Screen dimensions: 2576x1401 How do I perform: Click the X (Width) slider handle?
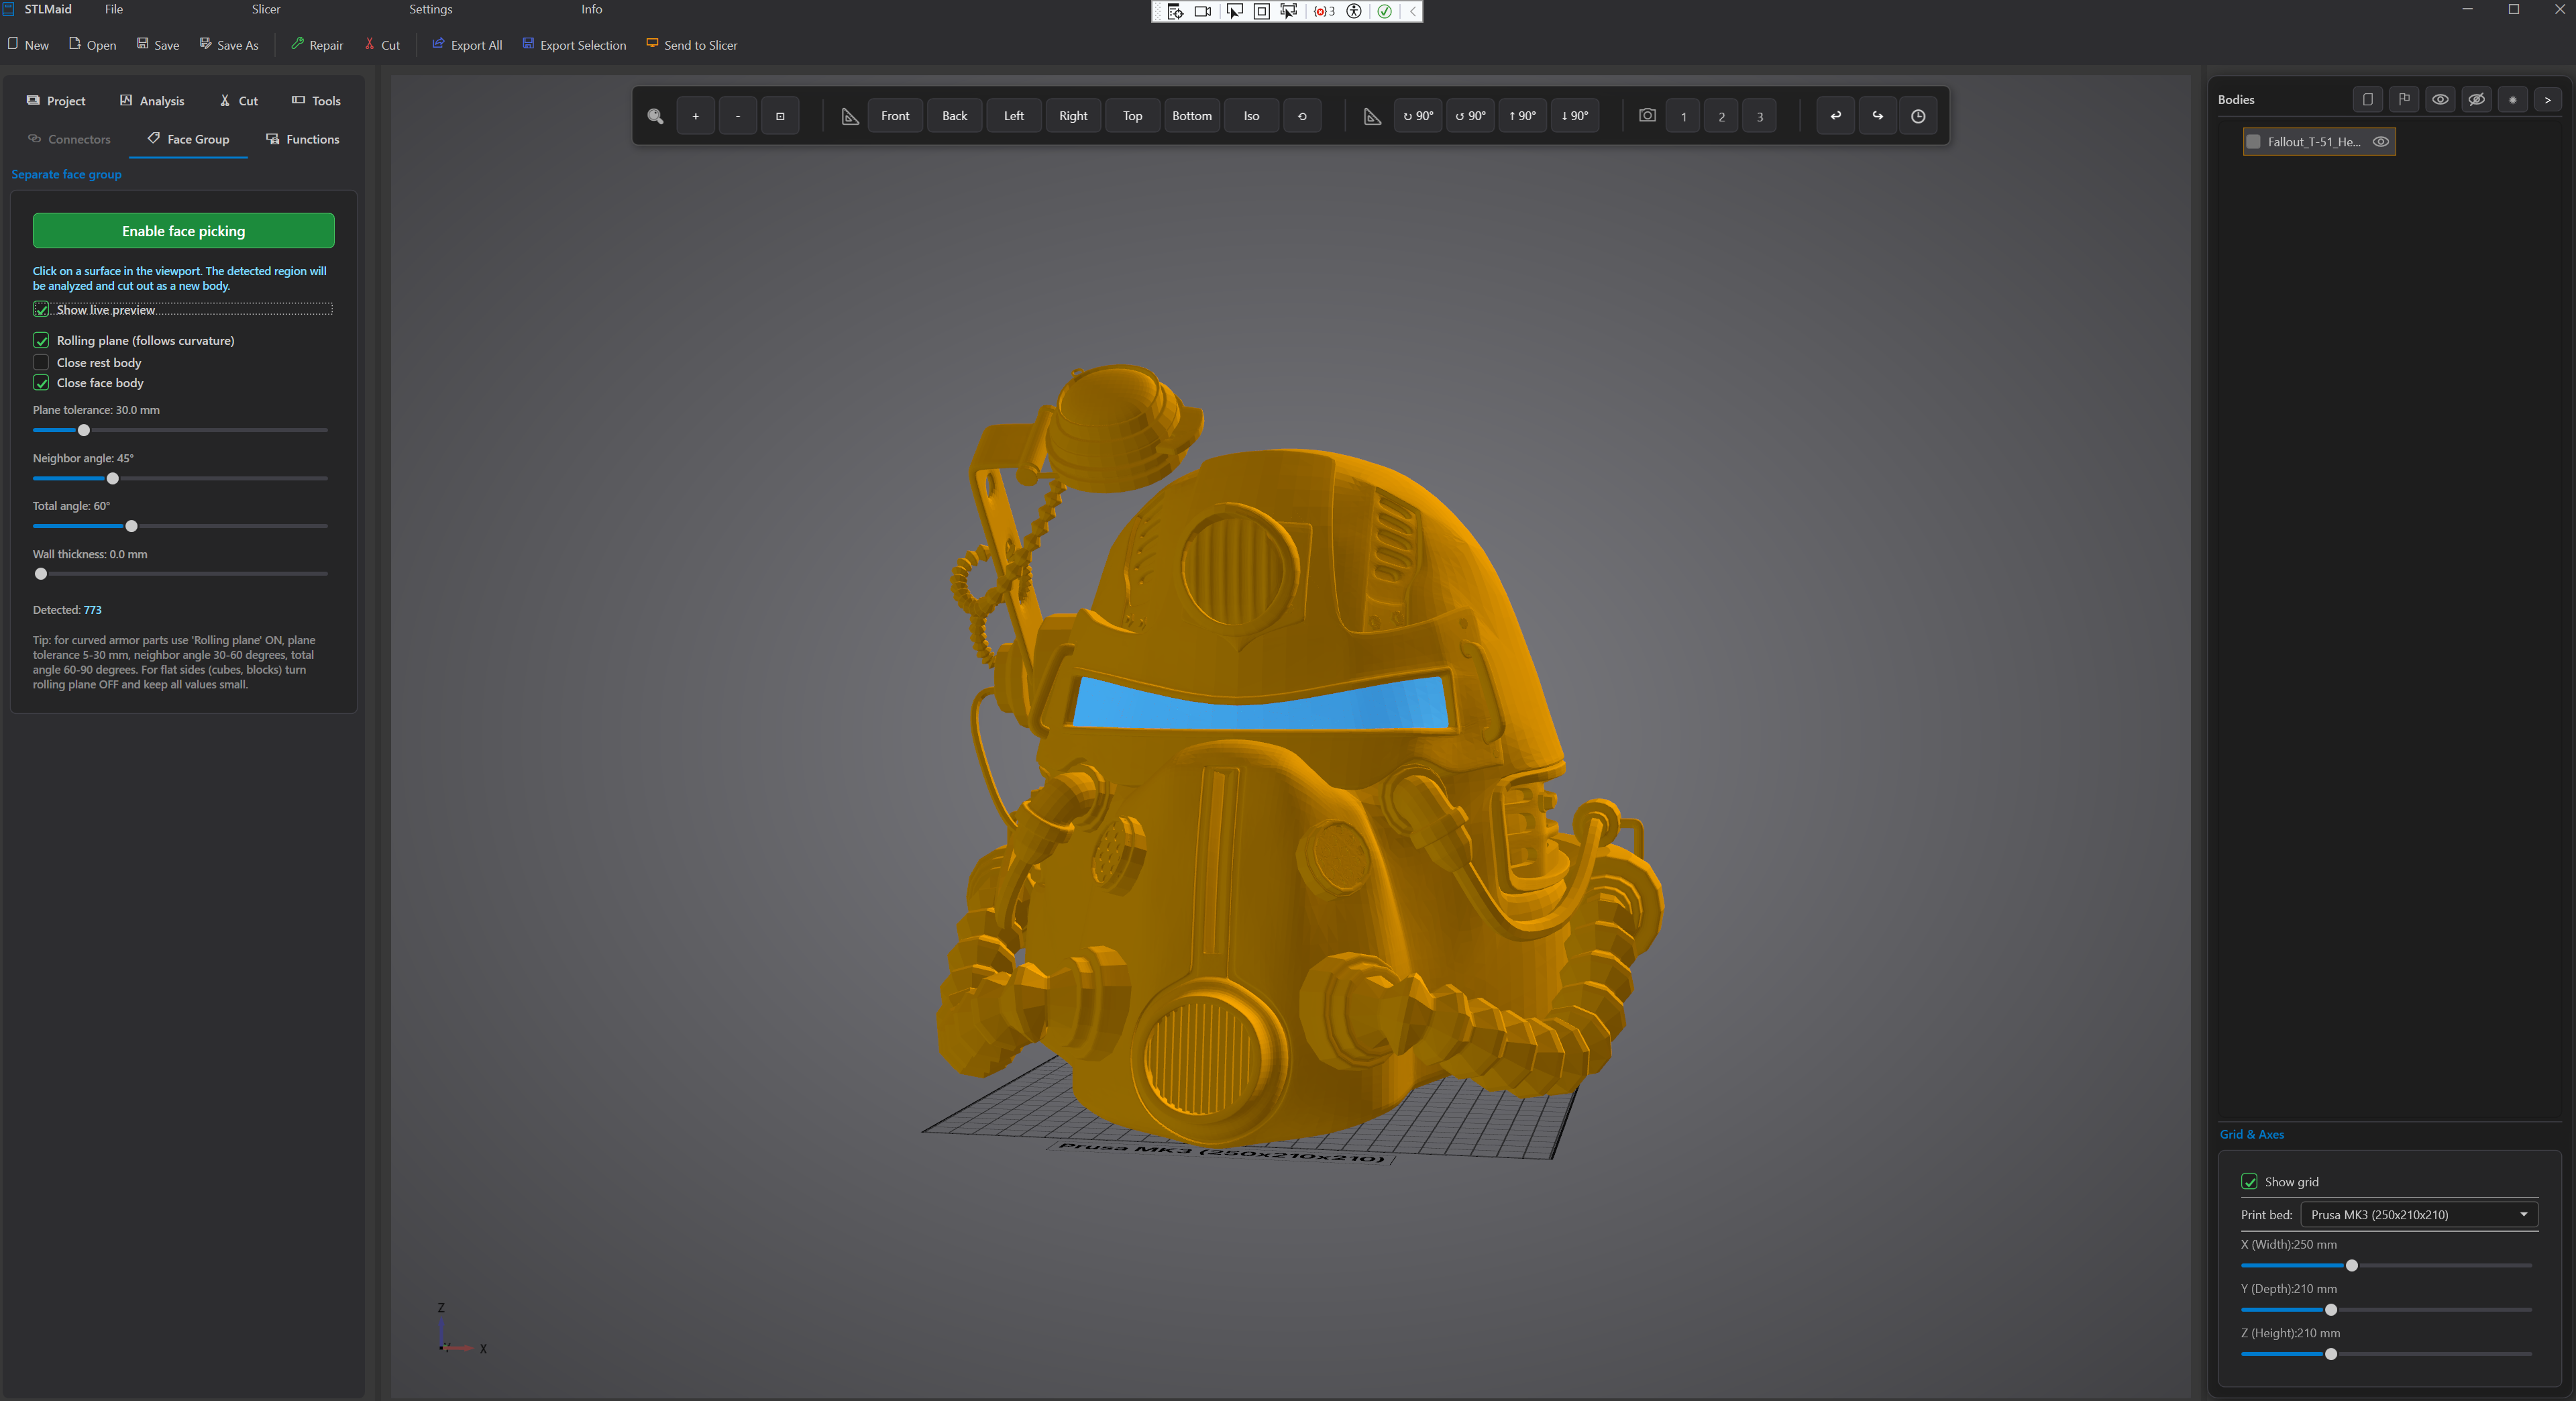2352,1266
